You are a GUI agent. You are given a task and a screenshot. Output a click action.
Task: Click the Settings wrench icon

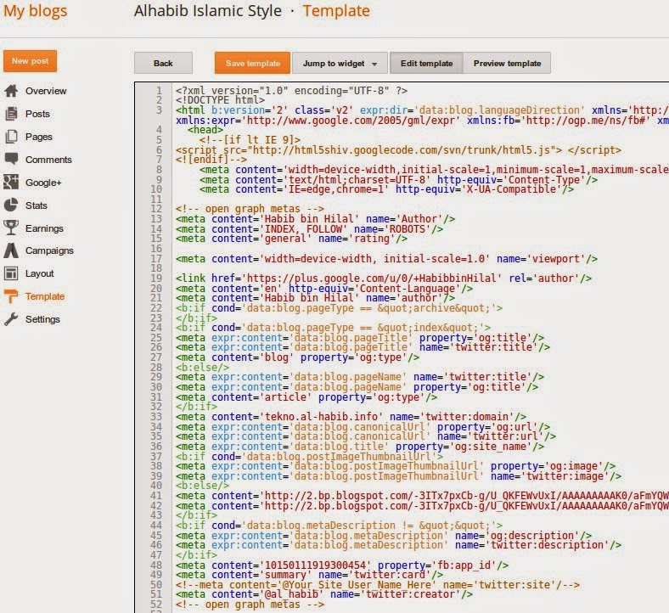[11, 319]
